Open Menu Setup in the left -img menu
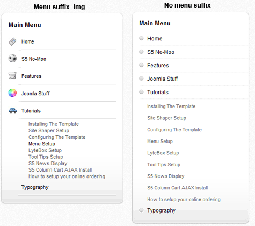The height and width of the screenshot is (226, 255). pyautogui.click(x=42, y=144)
